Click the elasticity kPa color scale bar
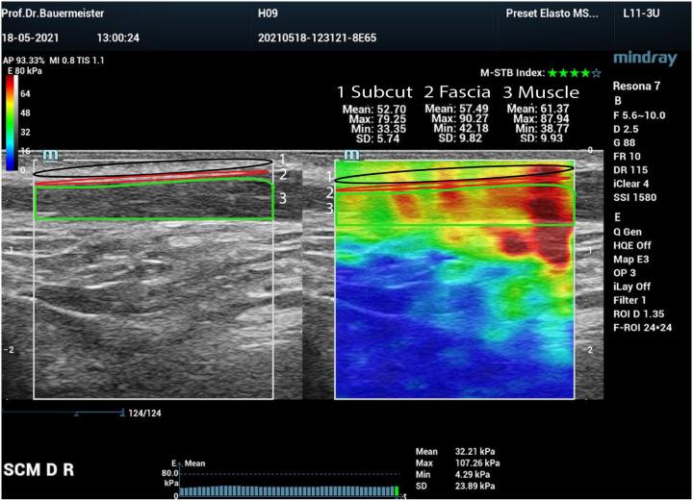 tap(11, 123)
